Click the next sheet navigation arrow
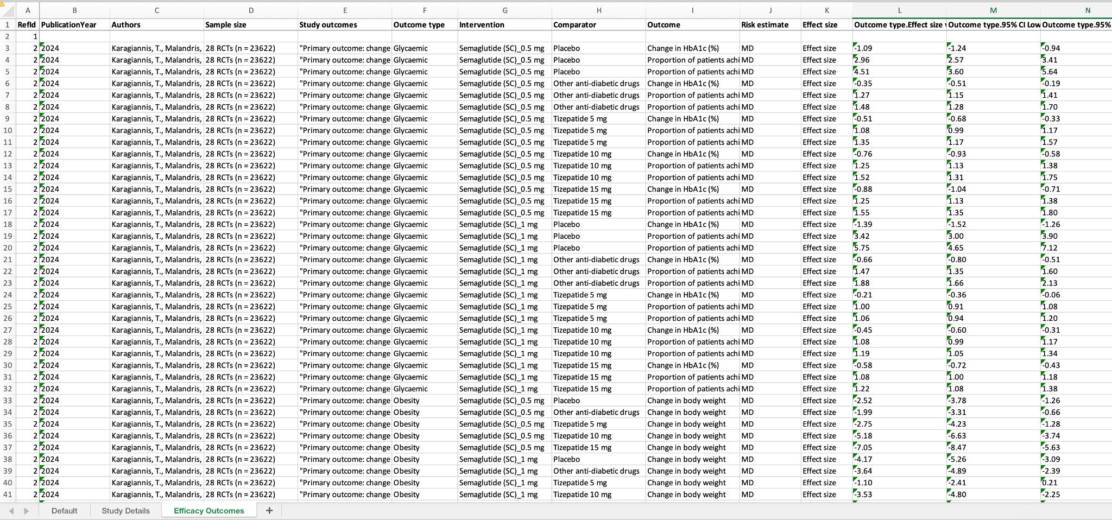1112x520 pixels. [26, 511]
